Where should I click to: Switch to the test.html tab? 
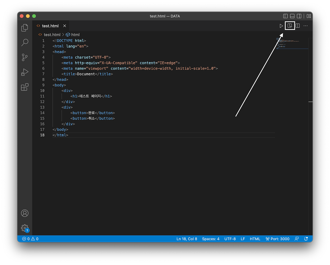(50, 26)
